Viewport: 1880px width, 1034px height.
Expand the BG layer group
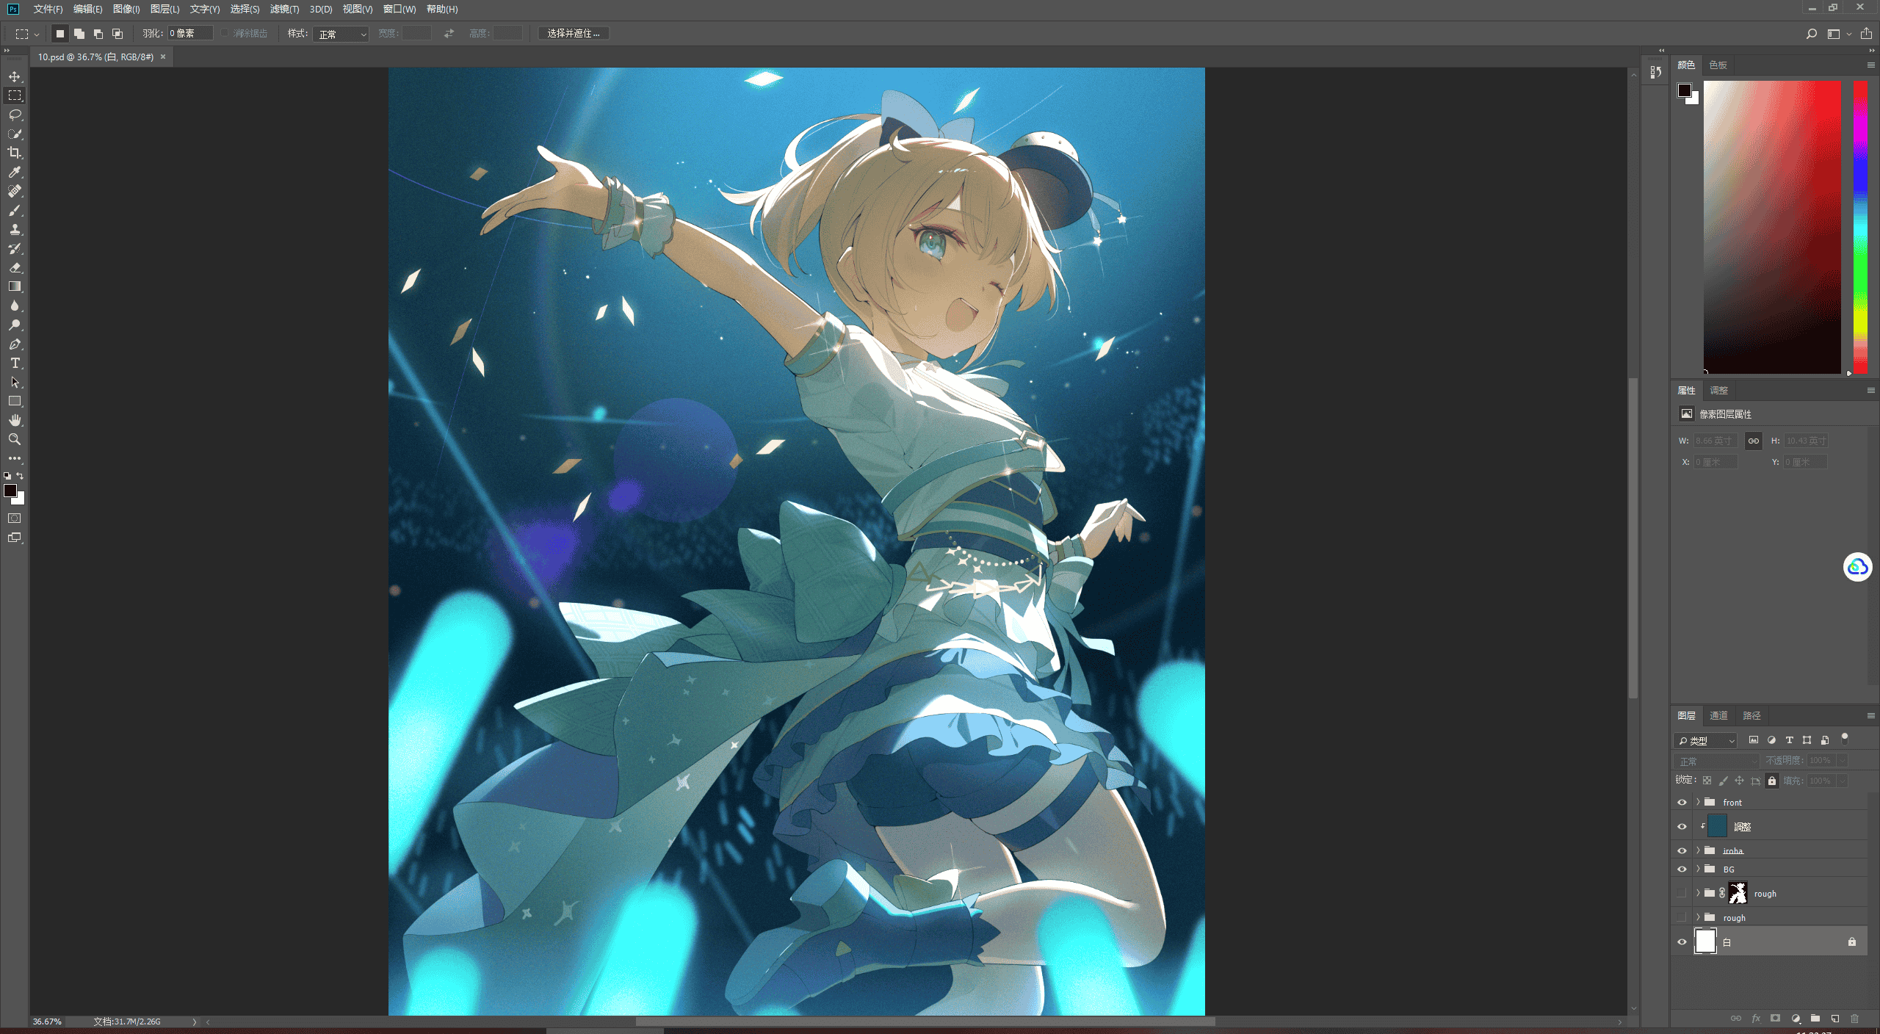click(x=1698, y=869)
